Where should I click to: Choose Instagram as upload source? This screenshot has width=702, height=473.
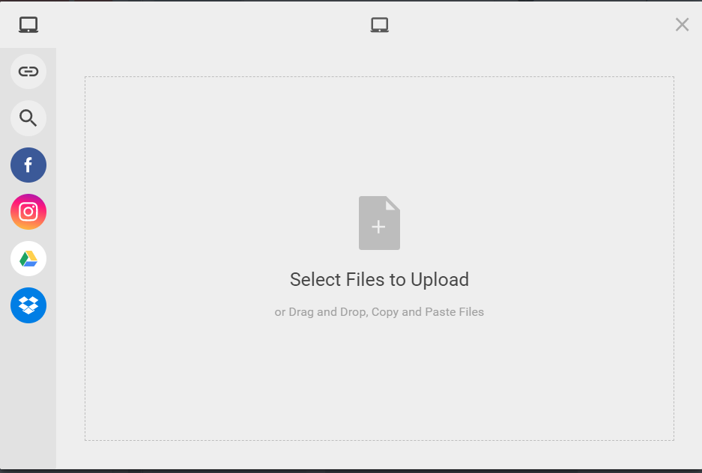(x=28, y=212)
